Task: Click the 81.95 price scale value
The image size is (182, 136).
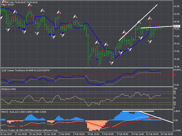Action: (177, 6)
